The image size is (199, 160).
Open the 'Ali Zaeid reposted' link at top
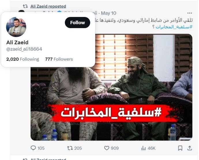(48, 6)
